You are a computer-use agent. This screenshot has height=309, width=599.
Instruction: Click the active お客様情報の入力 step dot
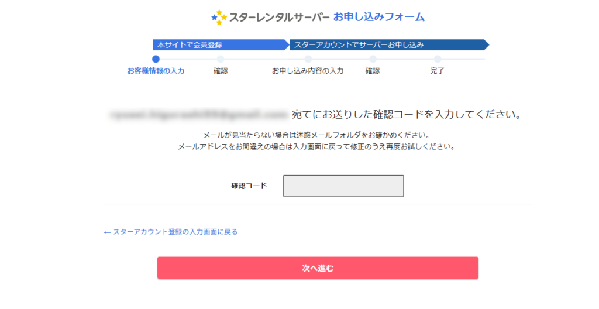point(156,59)
